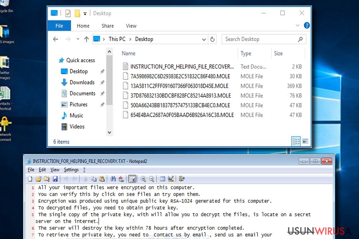
Task: Click the Explorer help question mark icon
Action: tap(307, 25)
